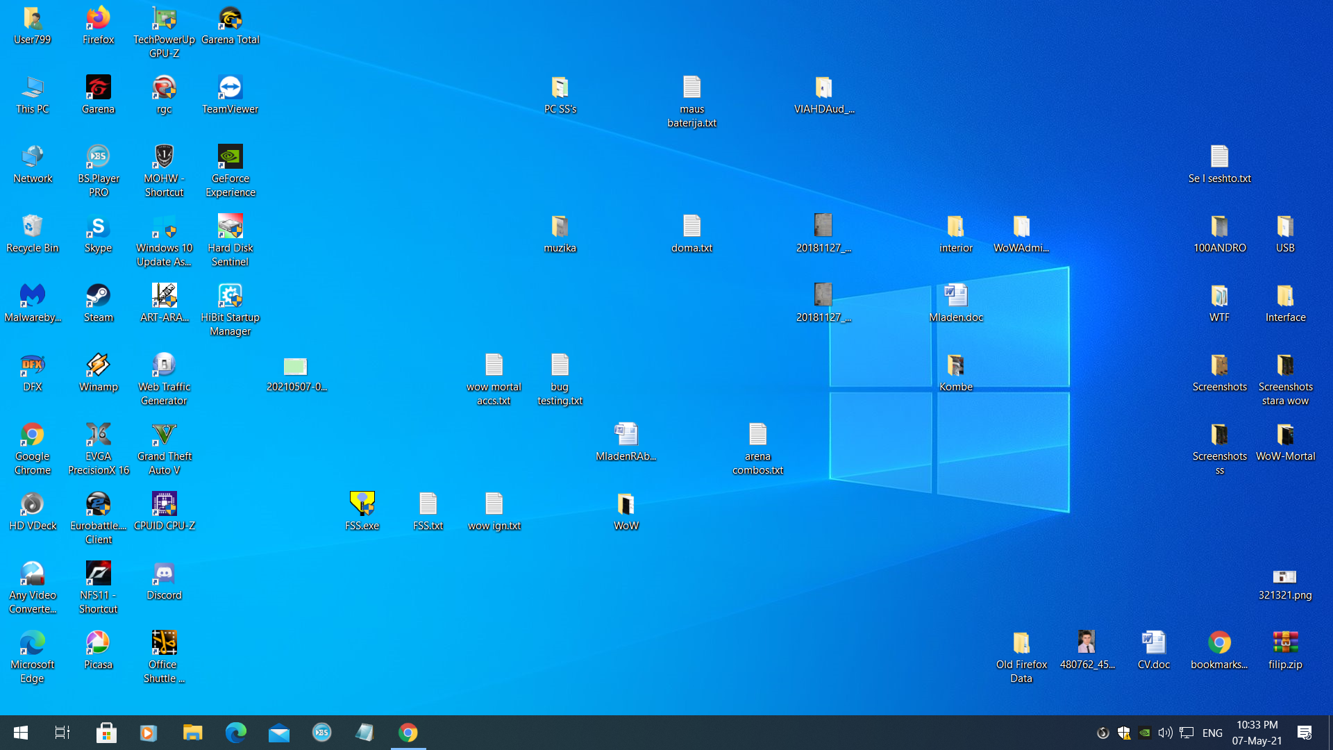Click the Recycle Bin icon
Screen dimensions: 1333x750
pyautogui.click(x=32, y=227)
